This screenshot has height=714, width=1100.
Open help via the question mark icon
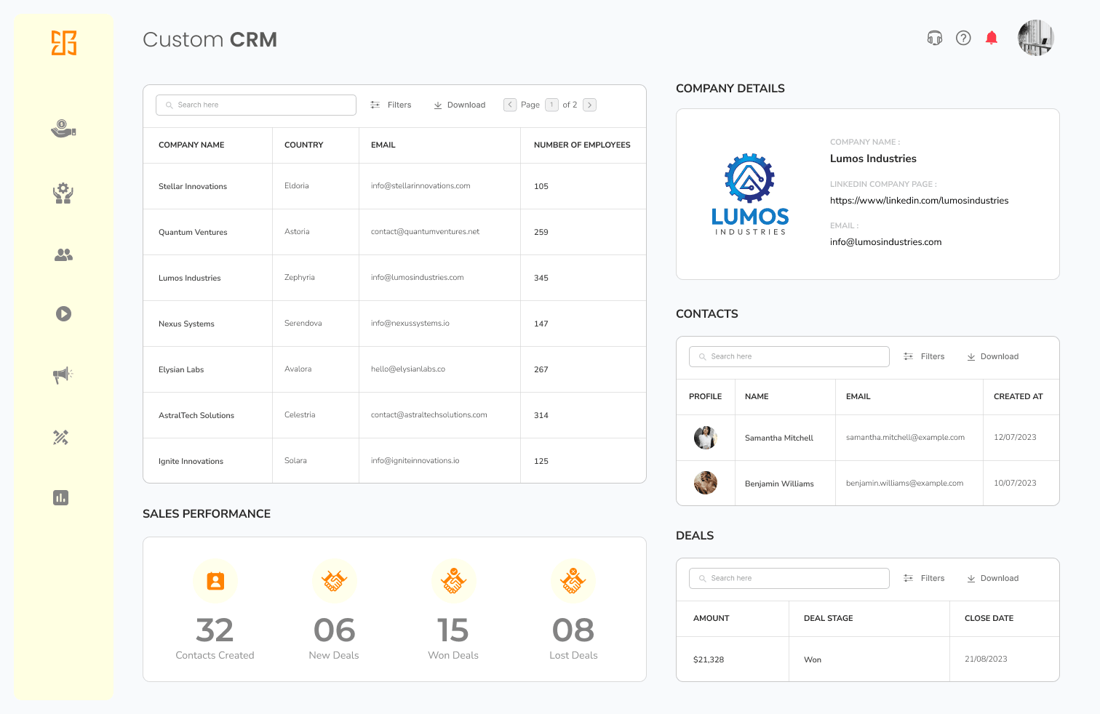tap(962, 37)
